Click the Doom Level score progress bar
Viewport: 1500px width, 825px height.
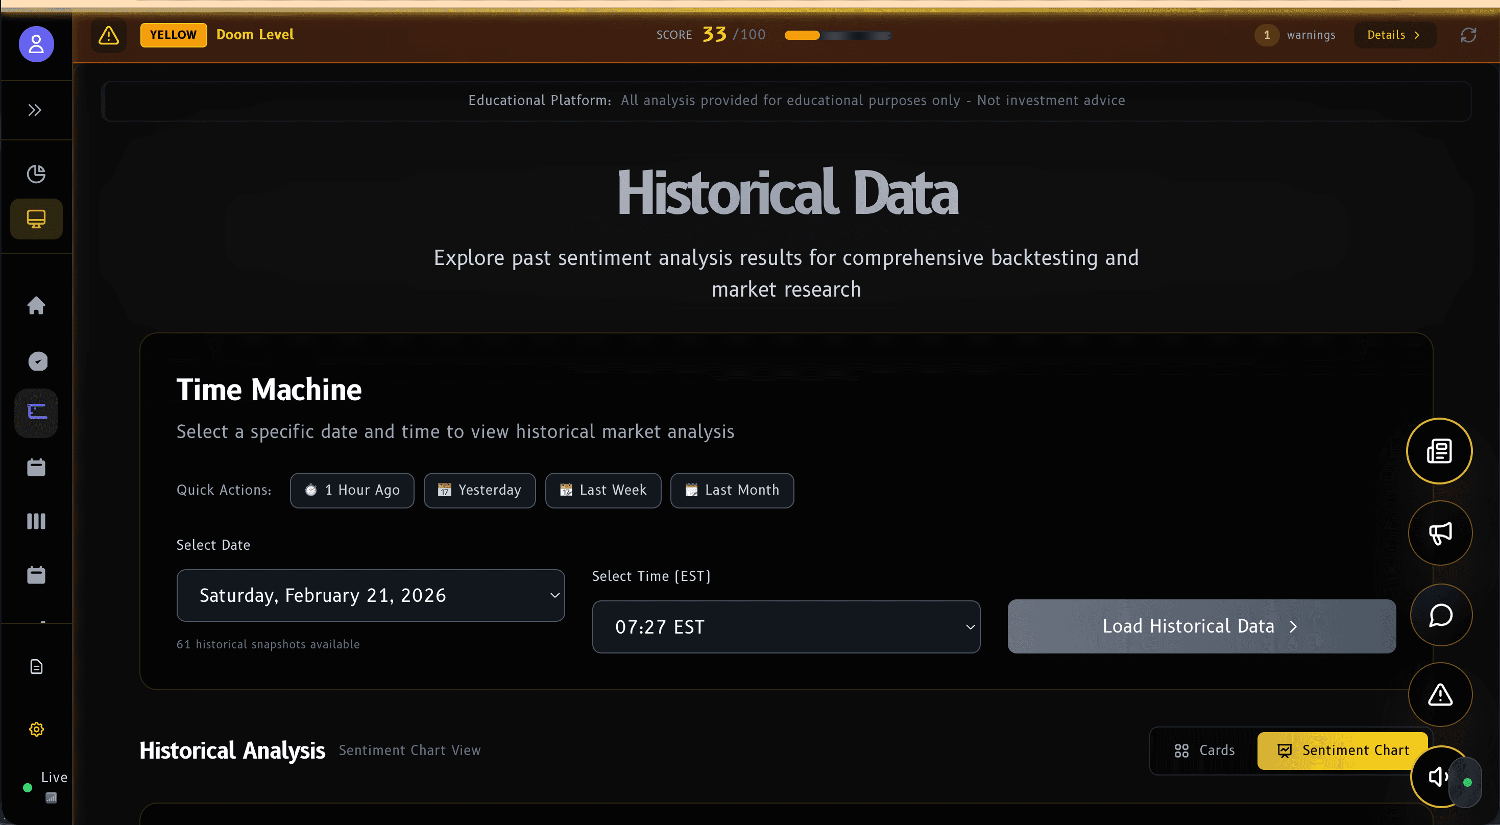pos(838,35)
